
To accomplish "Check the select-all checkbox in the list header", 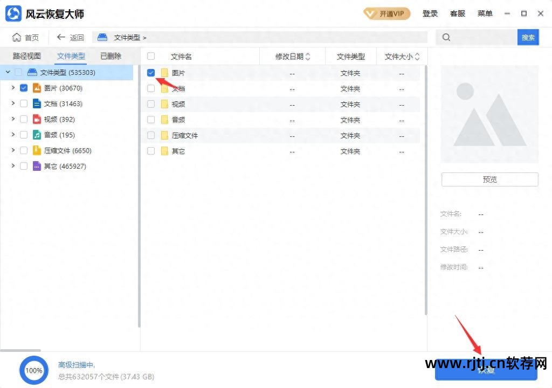I will point(151,56).
